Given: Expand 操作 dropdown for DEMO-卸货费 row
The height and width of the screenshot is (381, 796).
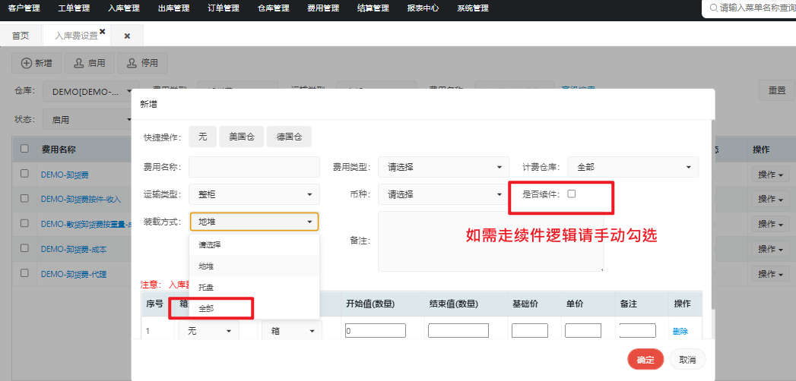Looking at the screenshot, I should pyautogui.click(x=769, y=175).
